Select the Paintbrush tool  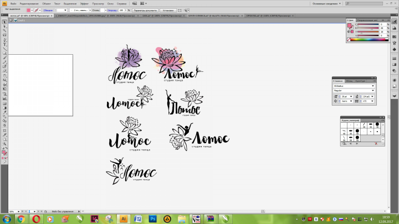click(x=4, y=58)
